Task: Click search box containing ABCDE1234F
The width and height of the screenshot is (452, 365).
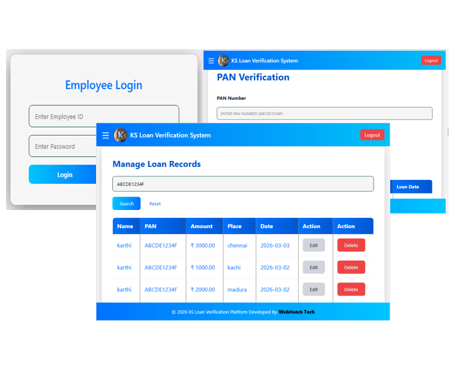Action: click(242, 184)
